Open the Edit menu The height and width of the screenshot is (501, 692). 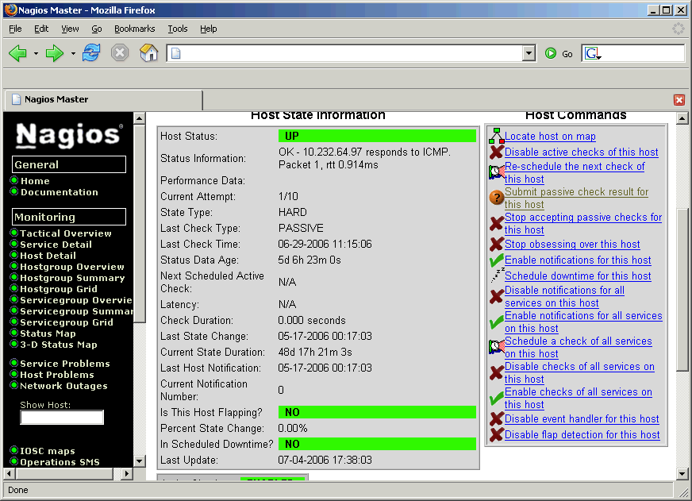(41, 29)
